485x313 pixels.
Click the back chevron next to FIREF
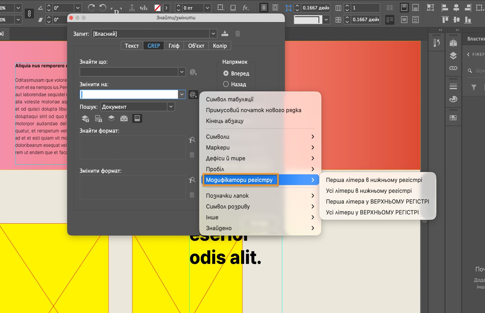pos(468,55)
